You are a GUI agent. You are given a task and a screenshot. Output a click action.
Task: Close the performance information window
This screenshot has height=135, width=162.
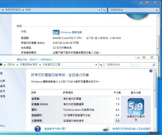click(x=152, y=57)
